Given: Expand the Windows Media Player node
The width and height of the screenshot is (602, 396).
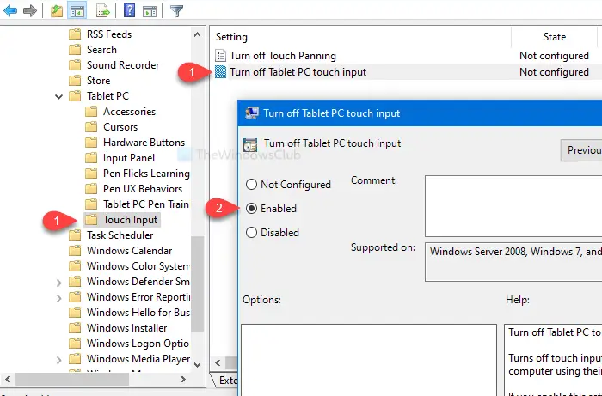Looking at the screenshot, I should pyautogui.click(x=58, y=360).
